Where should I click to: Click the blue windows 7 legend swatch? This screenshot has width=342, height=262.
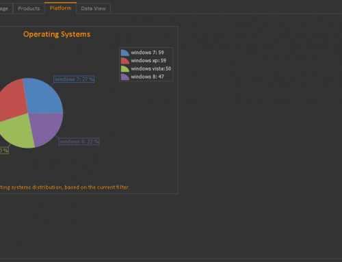click(125, 53)
